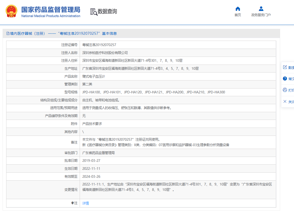Click the national emblem logo
Viewport: 294px width, 213px height.
(11, 11)
